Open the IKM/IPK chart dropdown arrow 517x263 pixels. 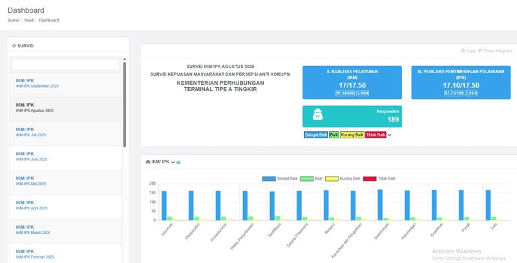(173, 162)
